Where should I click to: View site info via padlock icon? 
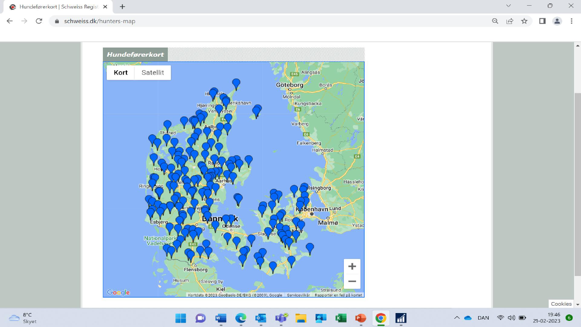pos(57,21)
